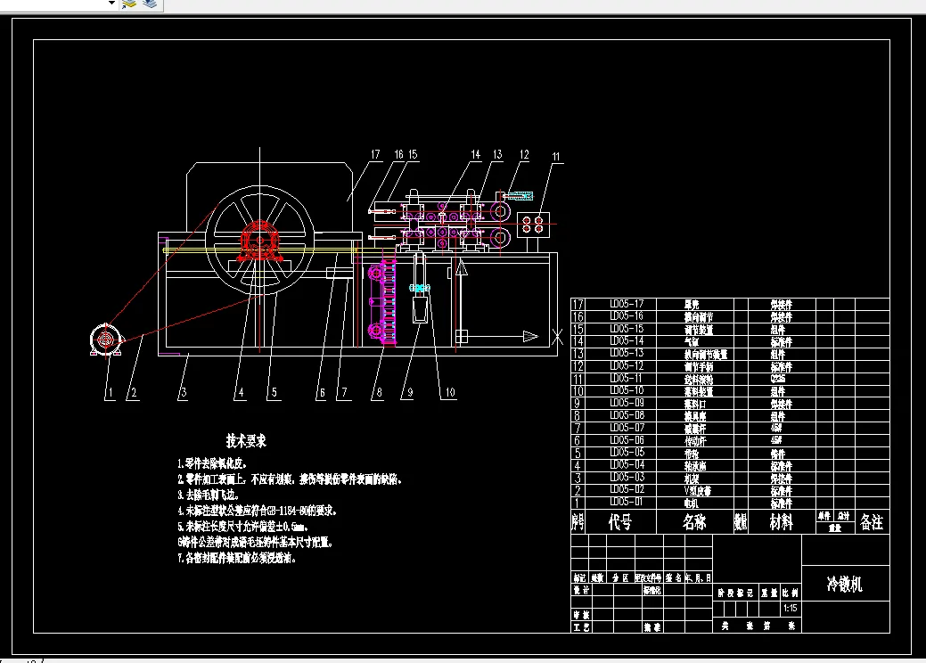The image size is (926, 663).
Task: Click the Layer Previous icon
Action: pos(151,4)
